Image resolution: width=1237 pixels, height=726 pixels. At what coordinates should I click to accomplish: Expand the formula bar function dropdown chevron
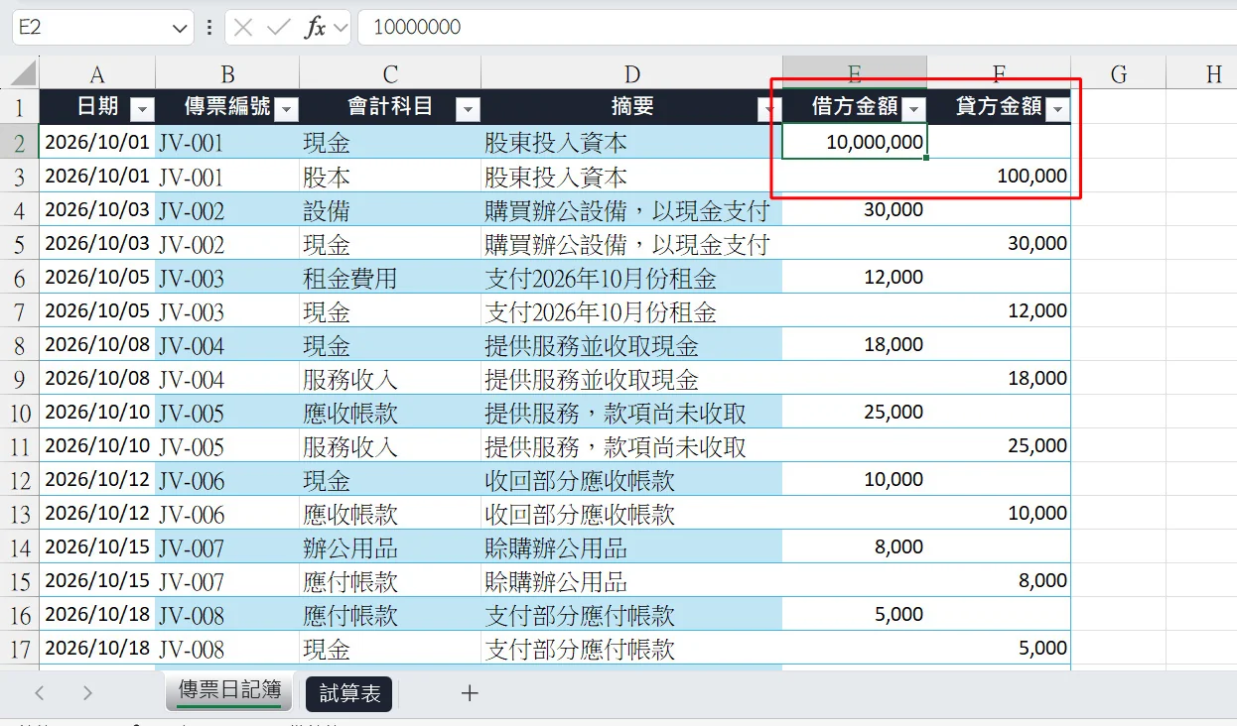[341, 28]
